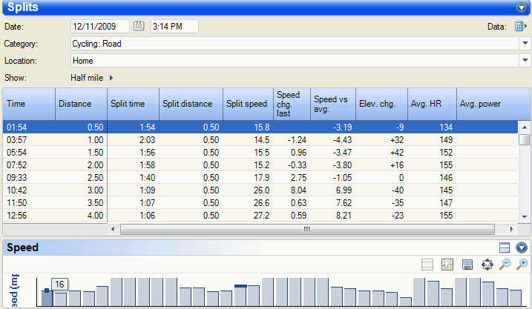Click the horizontal scrollbar thumb
This screenshot has height=309, width=532.
click(x=307, y=230)
